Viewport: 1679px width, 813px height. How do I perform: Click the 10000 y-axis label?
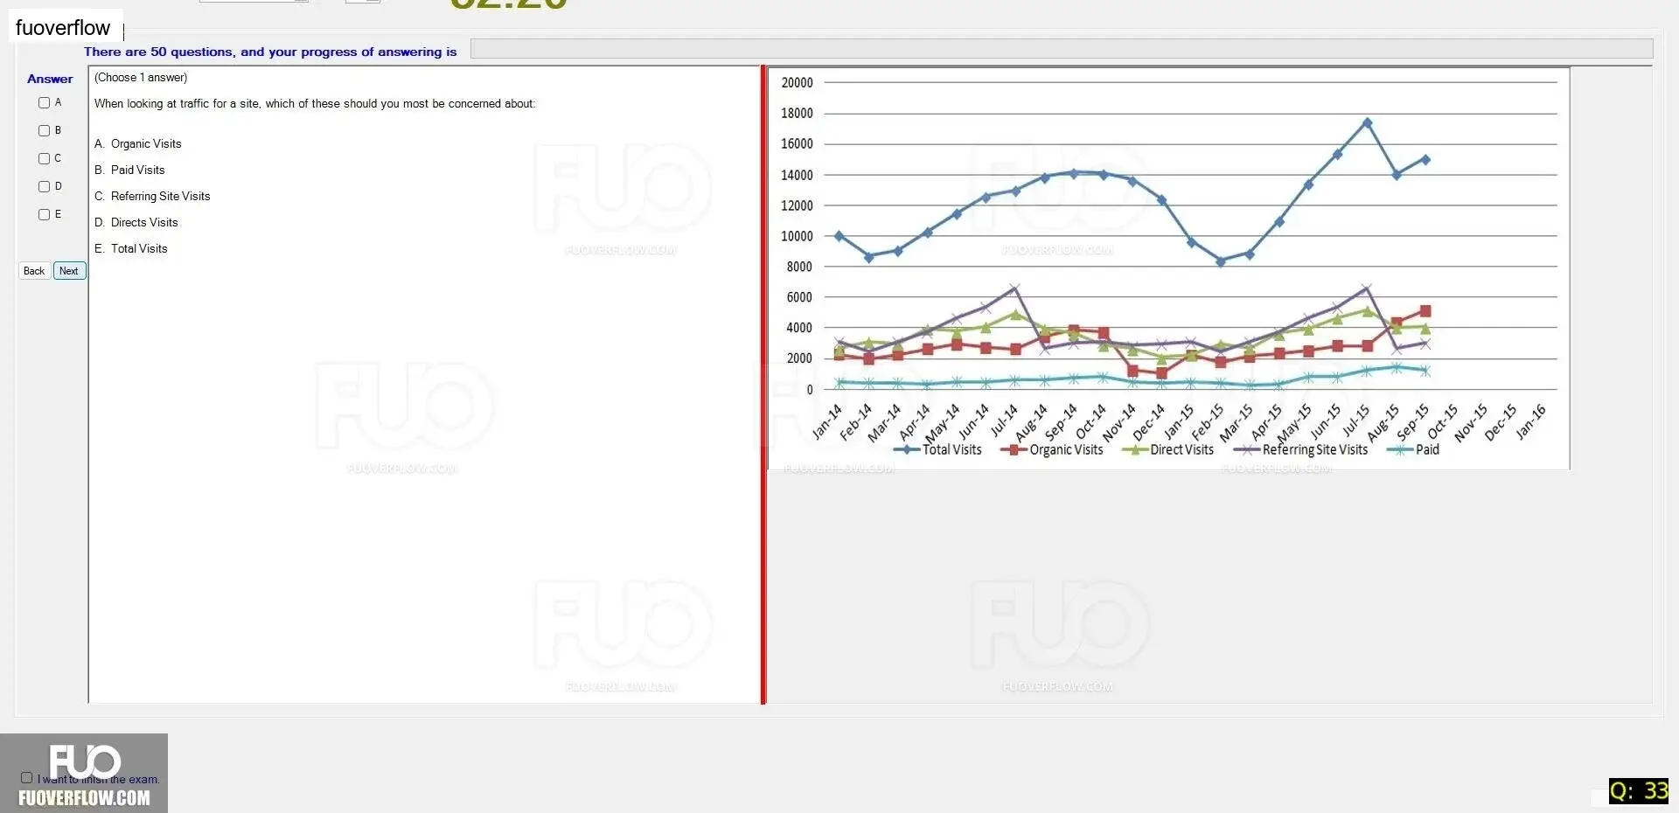(x=797, y=237)
